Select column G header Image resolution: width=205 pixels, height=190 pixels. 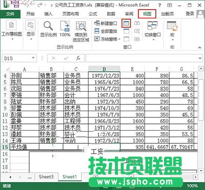(181, 69)
